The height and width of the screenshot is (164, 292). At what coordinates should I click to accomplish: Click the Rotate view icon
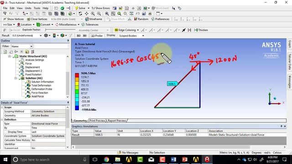click(x=80, y=14)
